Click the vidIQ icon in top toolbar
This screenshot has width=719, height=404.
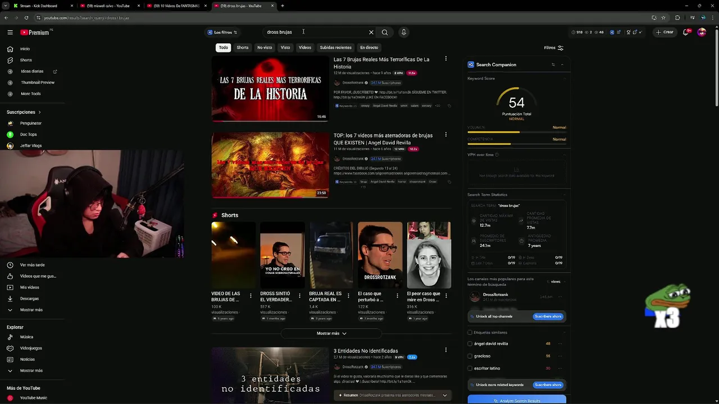[612, 33]
